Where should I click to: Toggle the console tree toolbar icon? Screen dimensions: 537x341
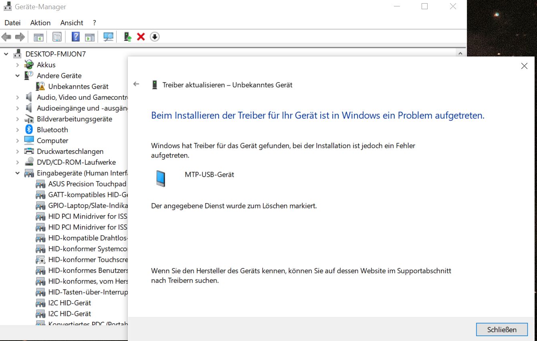click(38, 37)
